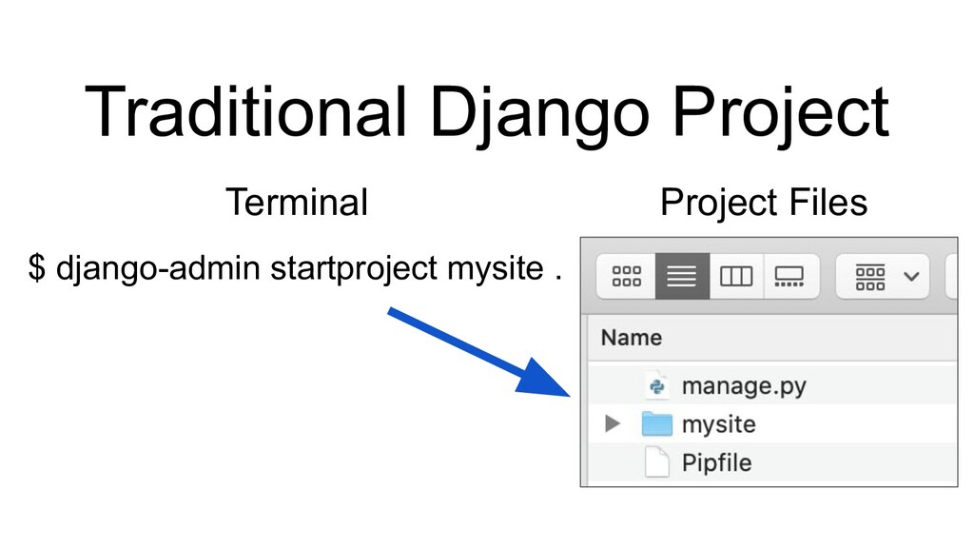Sort files by Name column header
Screen dimensions: 974x548
632,338
